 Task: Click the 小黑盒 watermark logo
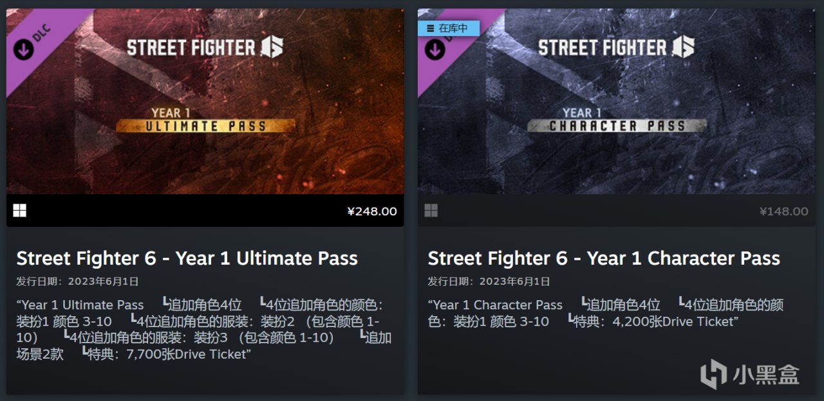750,374
